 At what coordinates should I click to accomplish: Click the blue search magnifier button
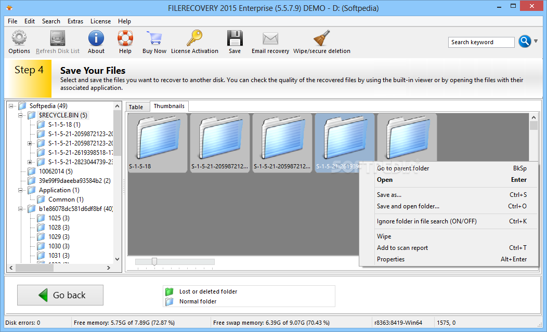click(x=525, y=42)
